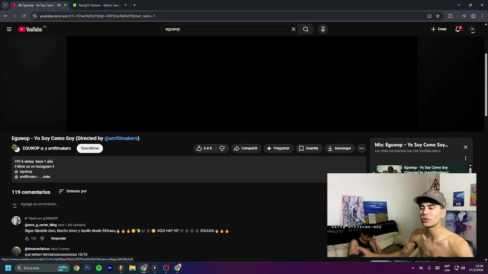The width and height of the screenshot is (488, 274).
Task: Open Premiere Pro from the taskbar
Action: (x=110, y=268)
